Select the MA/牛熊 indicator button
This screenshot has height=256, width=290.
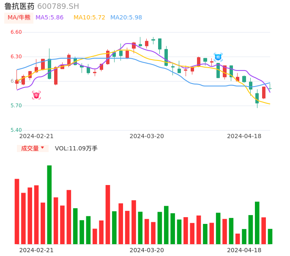19,18
